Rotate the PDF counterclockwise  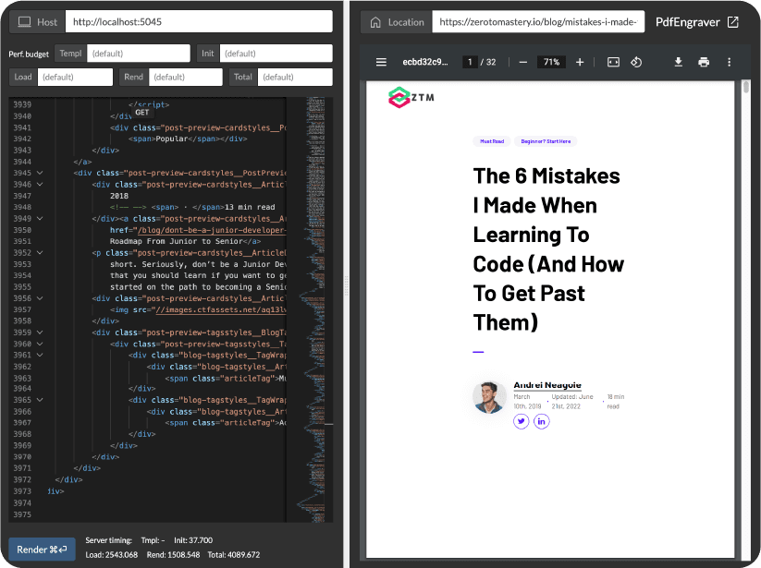636,62
